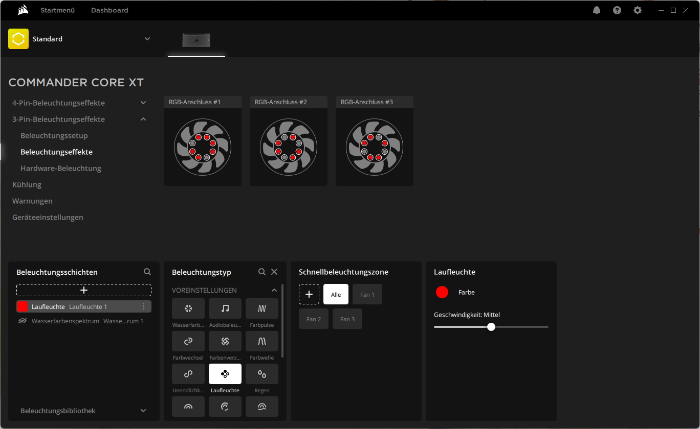The width and height of the screenshot is (700, 429).
Task: Collapse 3-Pin-Beleuchtungseffekte section
Action: pos(143,119)
